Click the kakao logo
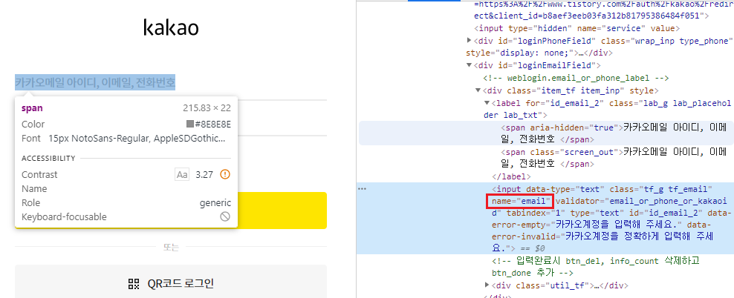 171,27
